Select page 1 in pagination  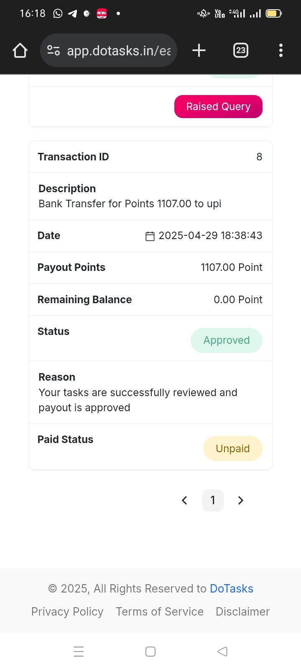click(x=213, y=500)
